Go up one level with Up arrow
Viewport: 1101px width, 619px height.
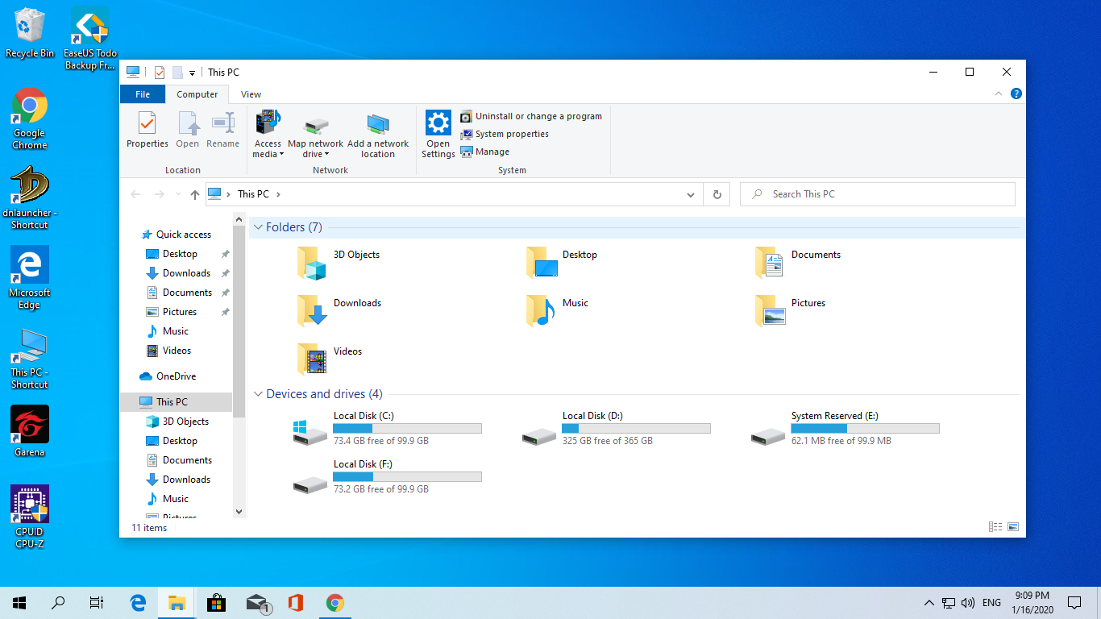point(194,194)
